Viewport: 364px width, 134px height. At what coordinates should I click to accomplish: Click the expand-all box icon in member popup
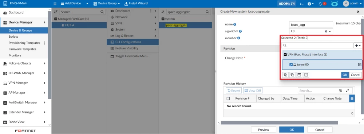tap(299, 75)
